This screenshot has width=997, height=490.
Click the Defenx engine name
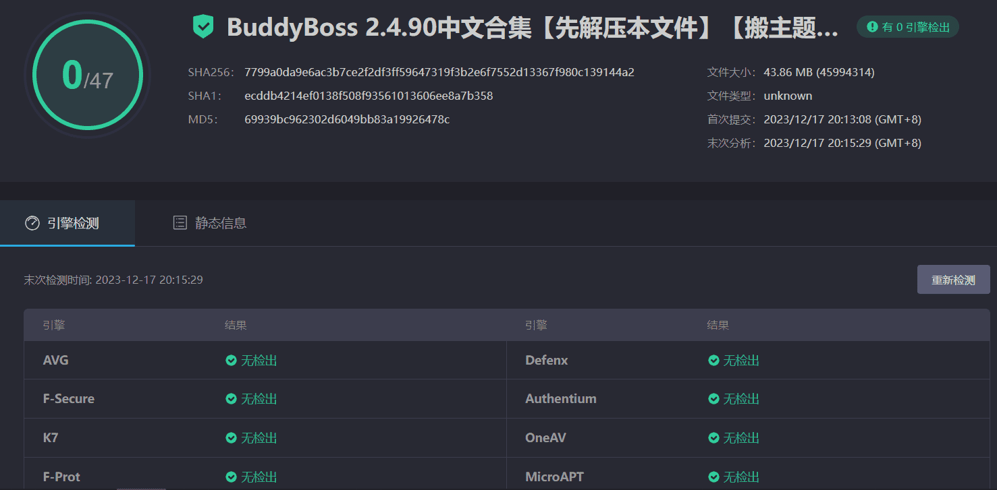point(547,361)
